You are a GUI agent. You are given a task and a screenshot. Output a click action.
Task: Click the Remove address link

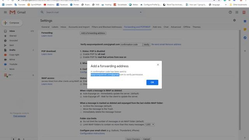coord(173,44)
